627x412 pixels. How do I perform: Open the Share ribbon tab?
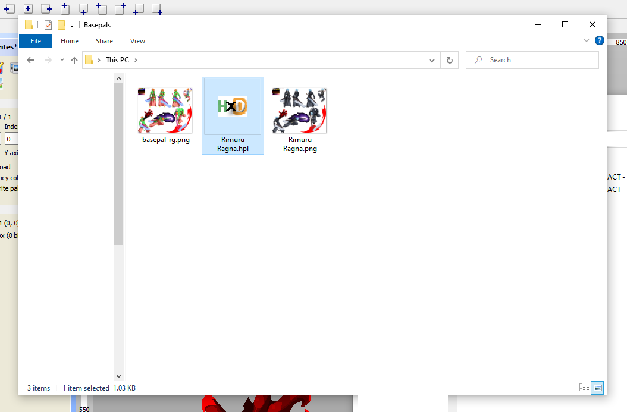(104, 41)
